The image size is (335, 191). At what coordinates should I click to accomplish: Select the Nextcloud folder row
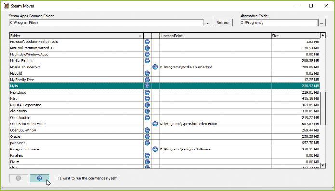(x=164, y=92)
